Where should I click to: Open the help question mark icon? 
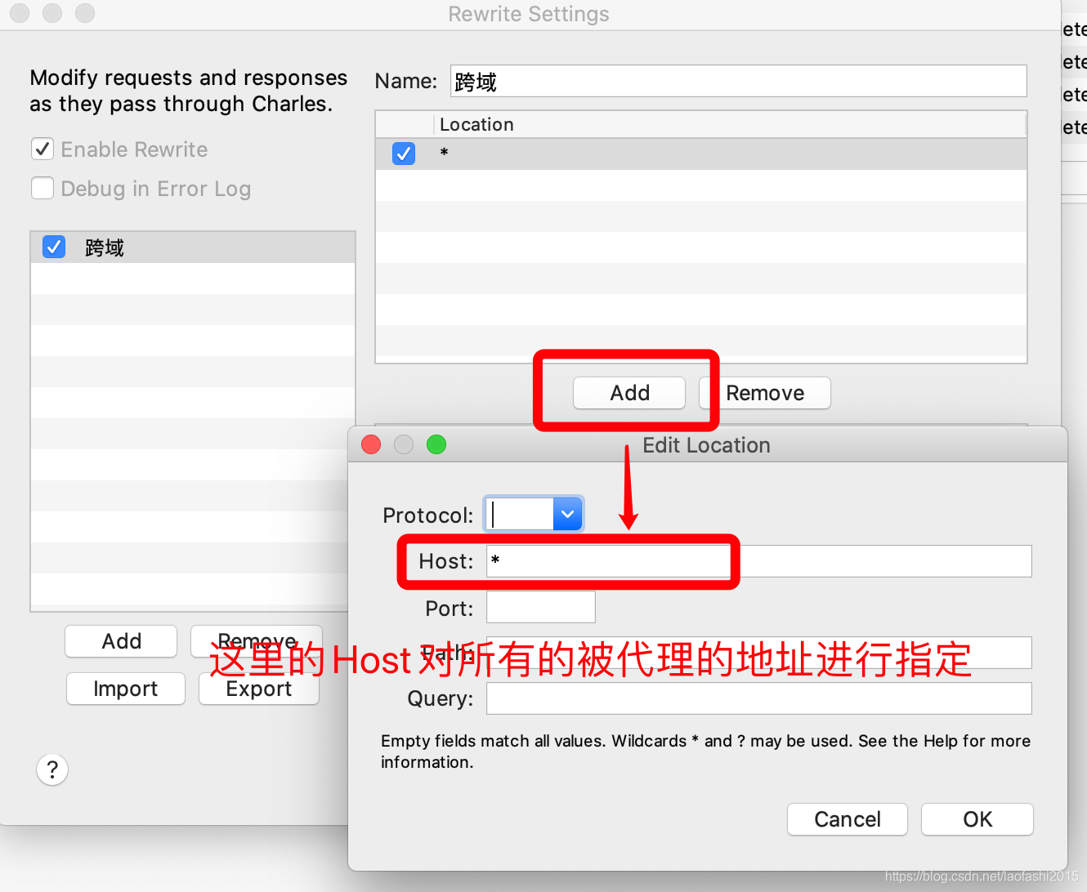pyautogui.click(x=52, y=769)
